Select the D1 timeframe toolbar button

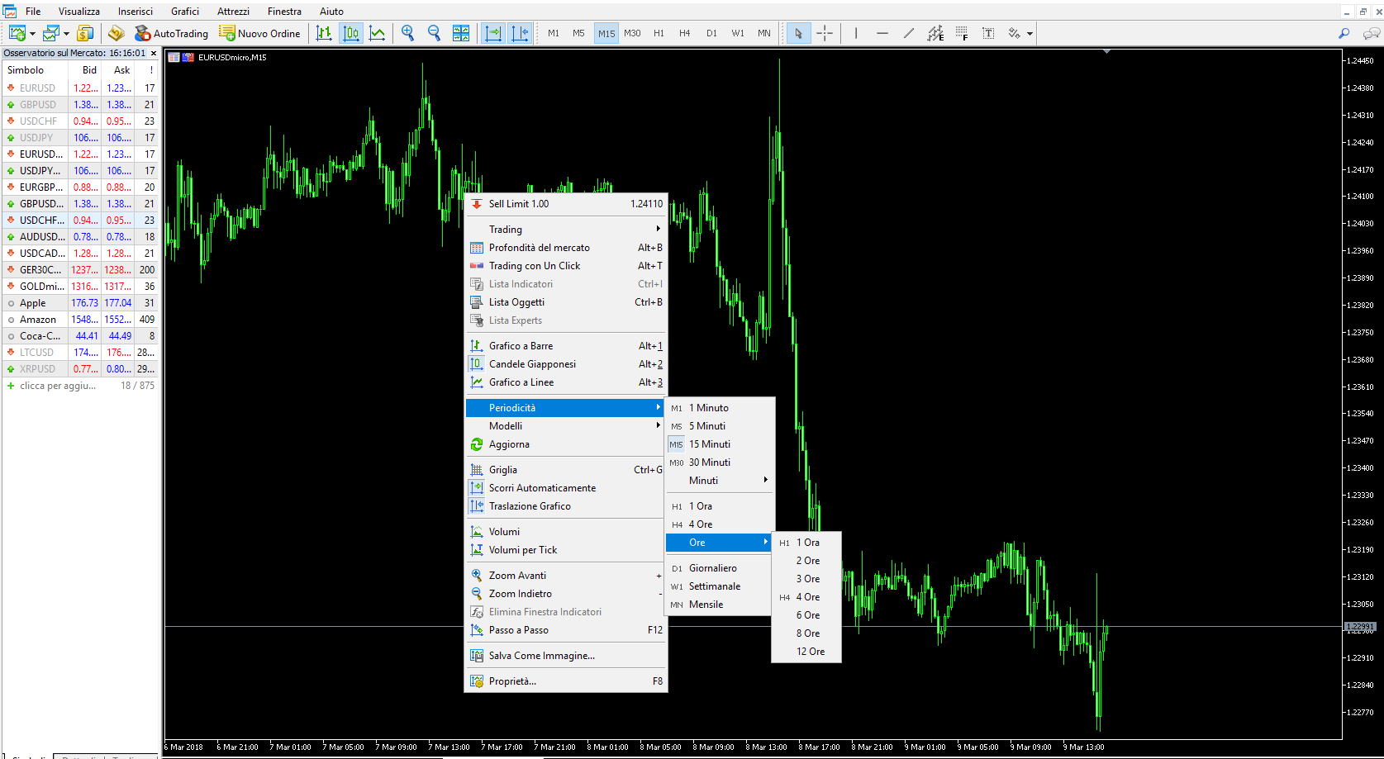[711, 33]
